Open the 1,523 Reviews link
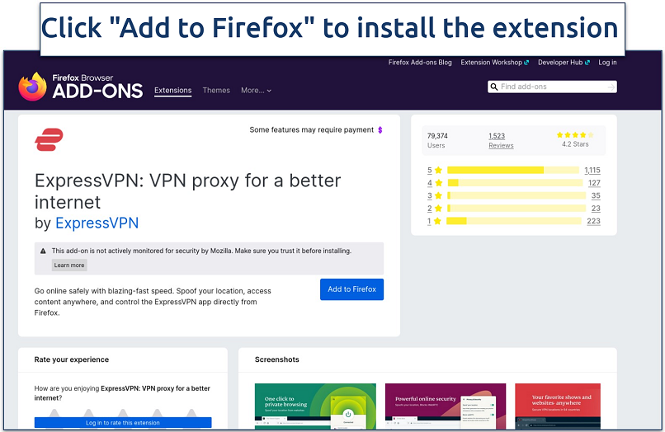Screen dimensions: 665x432 point(500,140)
